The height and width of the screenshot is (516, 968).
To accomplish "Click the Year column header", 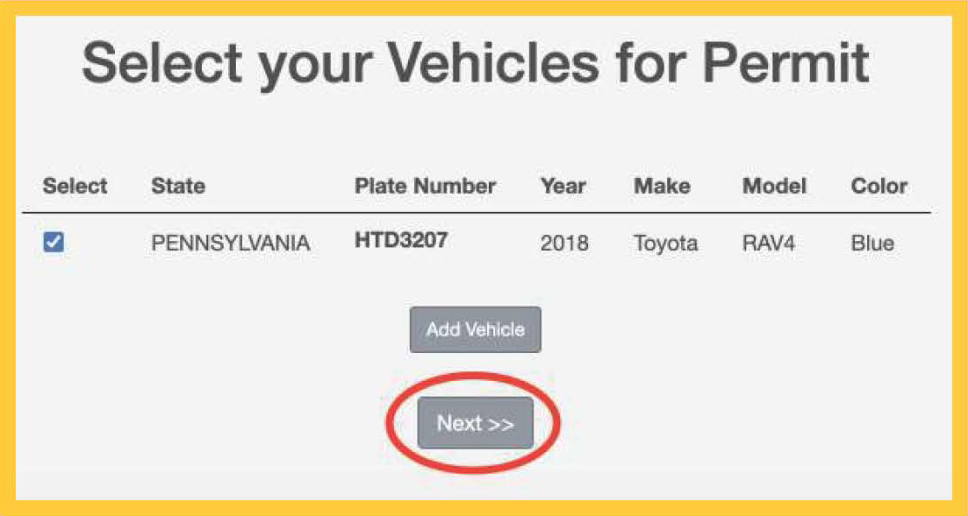I will point(563,187).
